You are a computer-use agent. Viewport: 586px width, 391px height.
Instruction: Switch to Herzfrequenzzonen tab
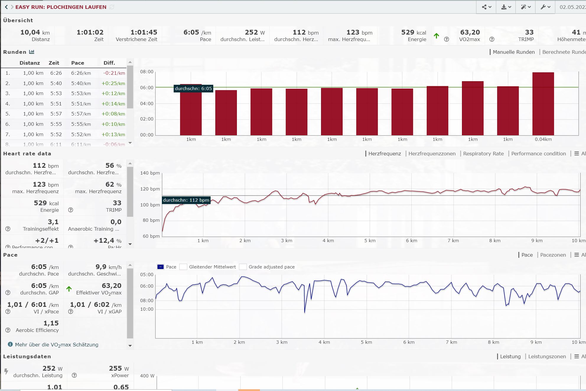432,153
